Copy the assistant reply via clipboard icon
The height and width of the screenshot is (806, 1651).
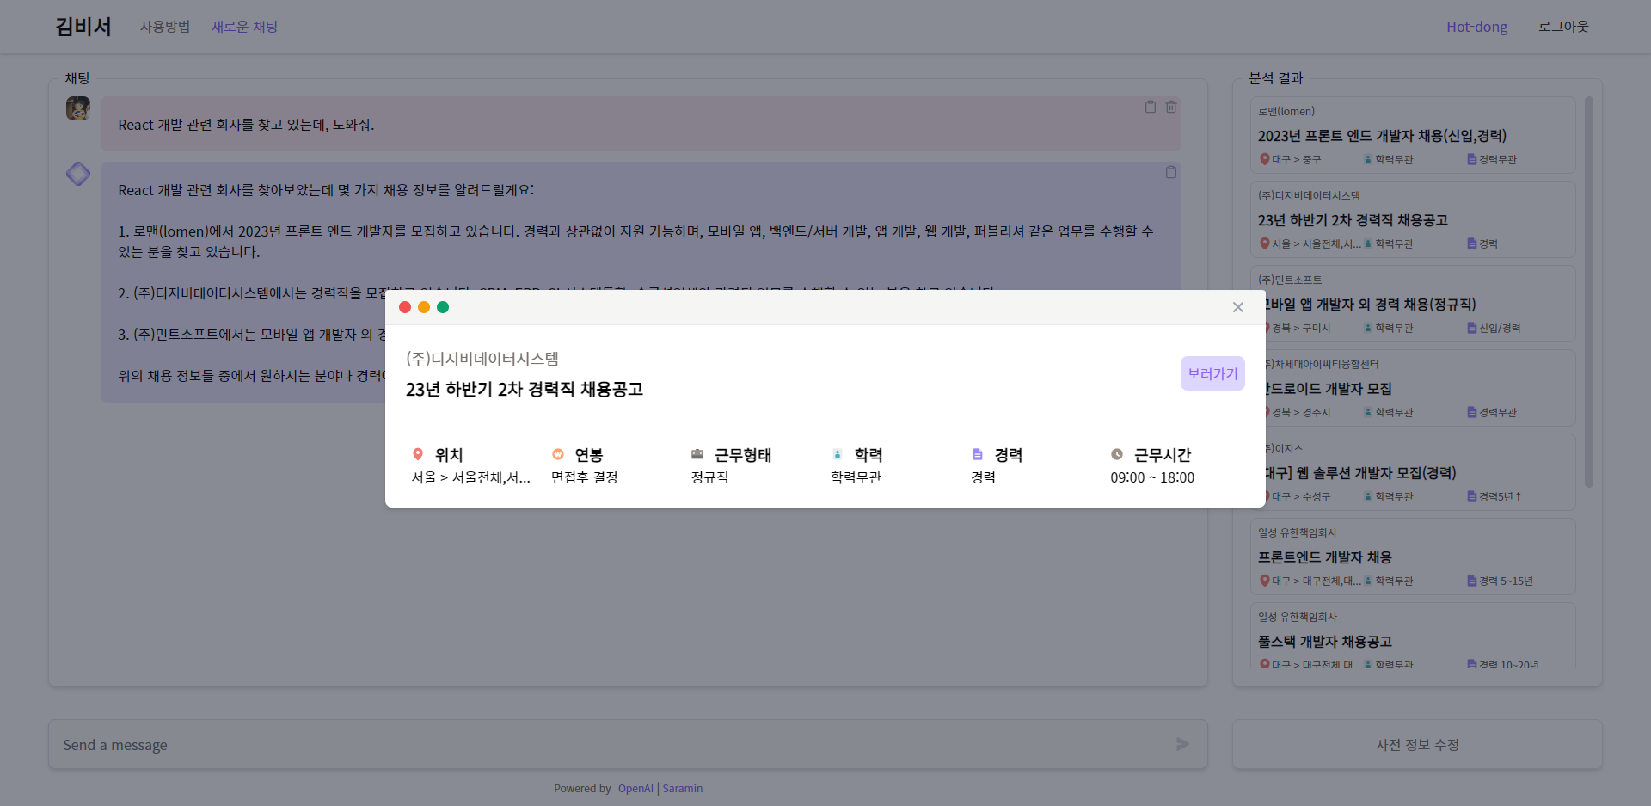[1171, 172]
